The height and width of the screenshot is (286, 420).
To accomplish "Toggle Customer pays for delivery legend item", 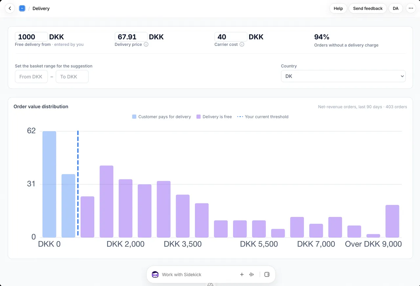I will (161, 117).
